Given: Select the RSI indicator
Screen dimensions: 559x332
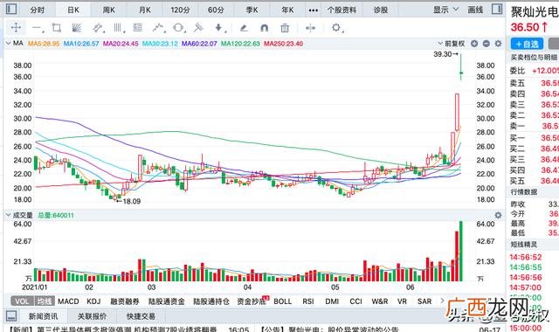Looking at the screenshot, I should coord(308,301).
